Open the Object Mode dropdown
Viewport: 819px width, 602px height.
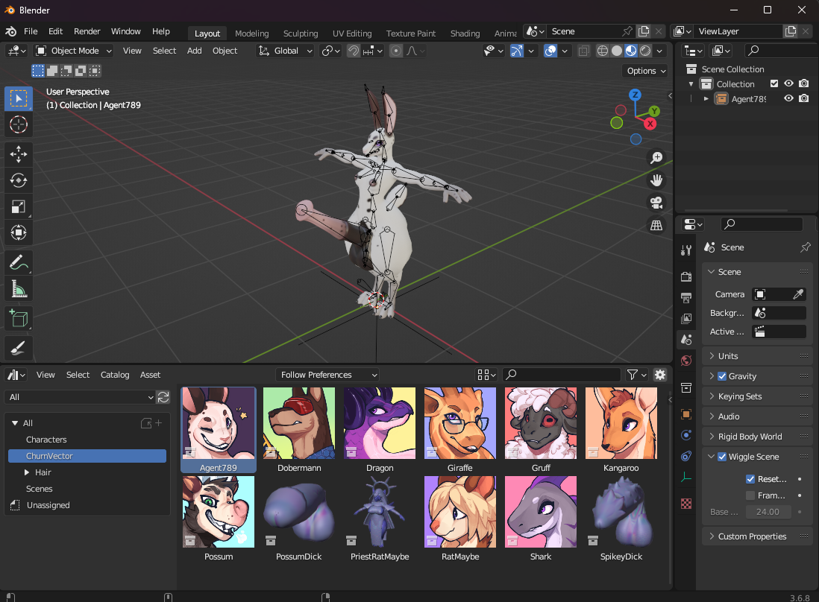[x=74, y=51]
